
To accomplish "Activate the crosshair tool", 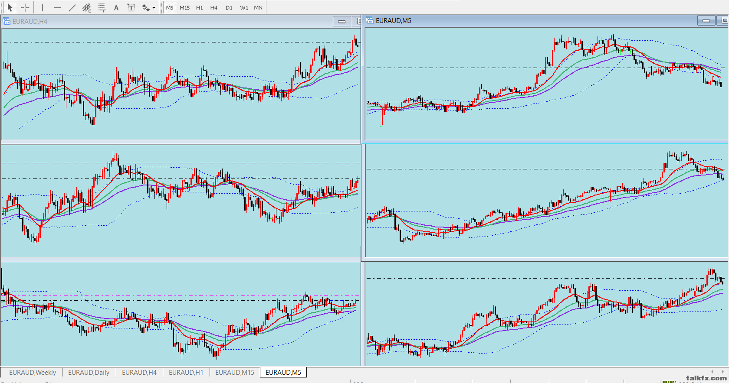I will [25, 8].
